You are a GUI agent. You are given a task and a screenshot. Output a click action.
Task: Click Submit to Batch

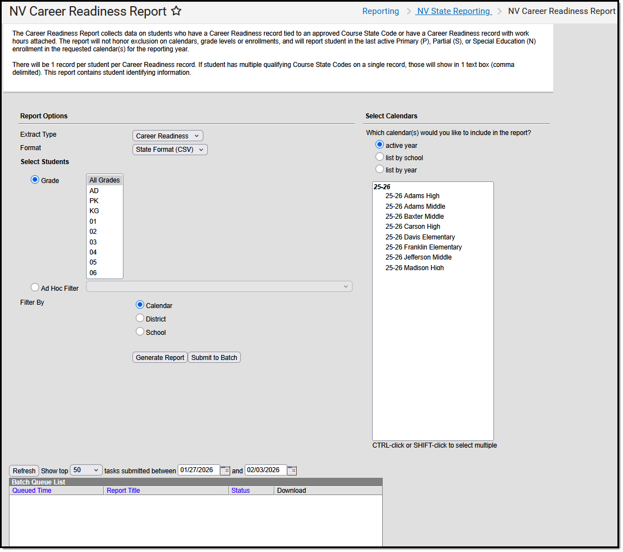(213, 357)
